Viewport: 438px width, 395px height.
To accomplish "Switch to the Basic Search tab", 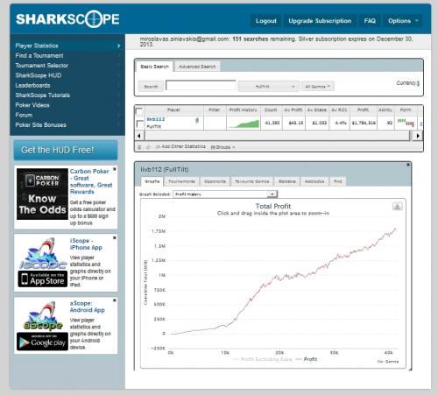I will pos(154,67).
